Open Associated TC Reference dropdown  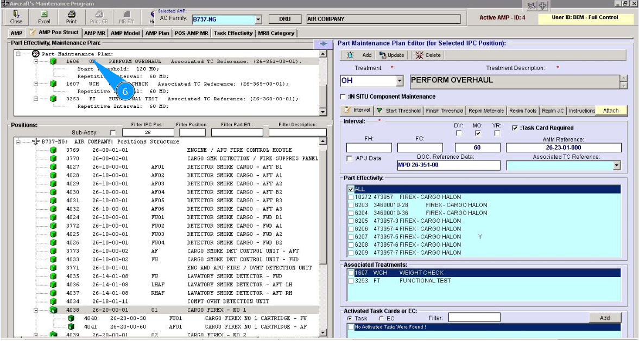tap(616, 166)
